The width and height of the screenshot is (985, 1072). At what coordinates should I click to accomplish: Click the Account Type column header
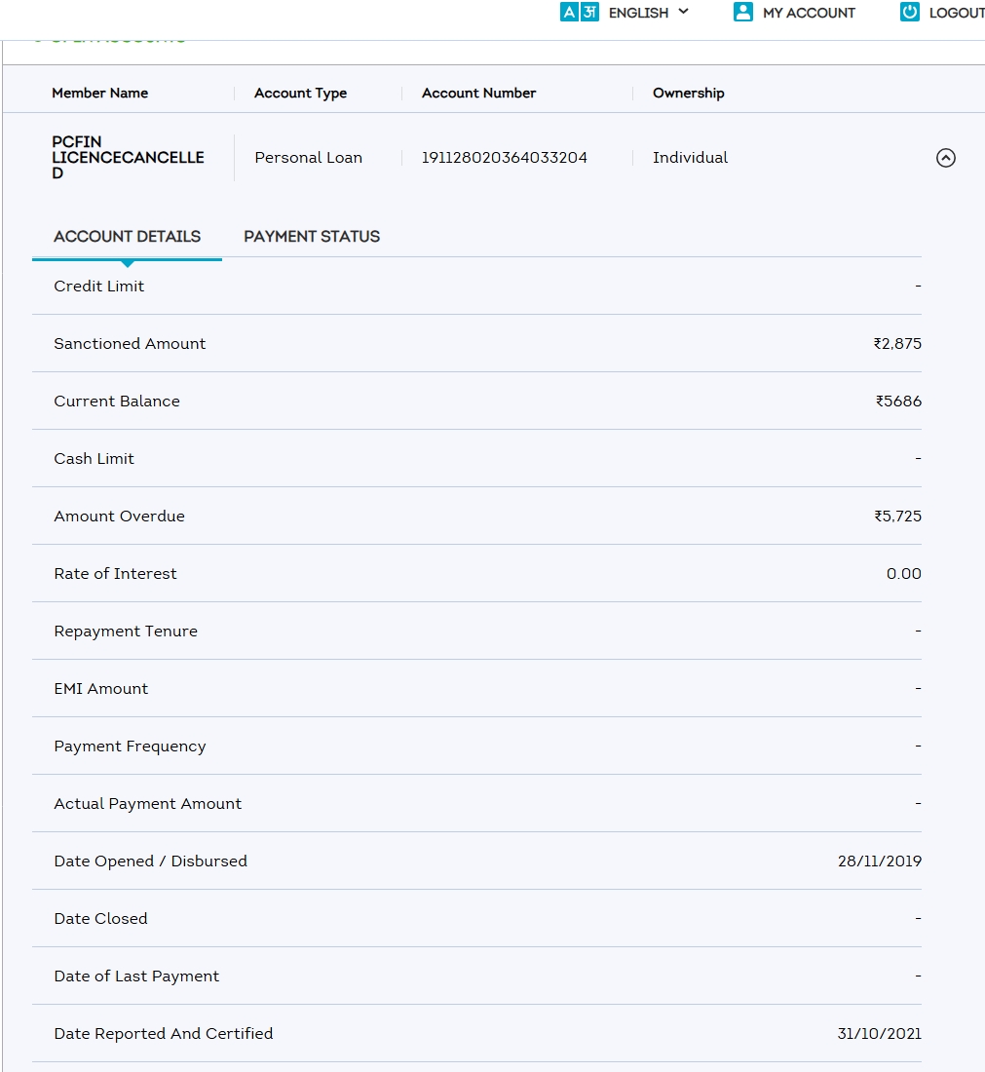[300, 94]
